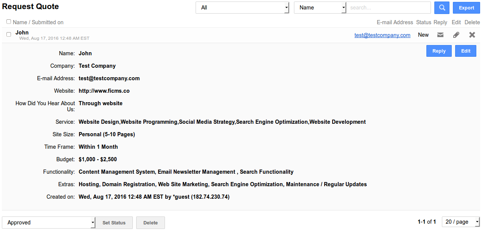The width and height of the screenshot is (482, 232).
Task: Open the All status filter dropdown
Action: tap(242, 8)
